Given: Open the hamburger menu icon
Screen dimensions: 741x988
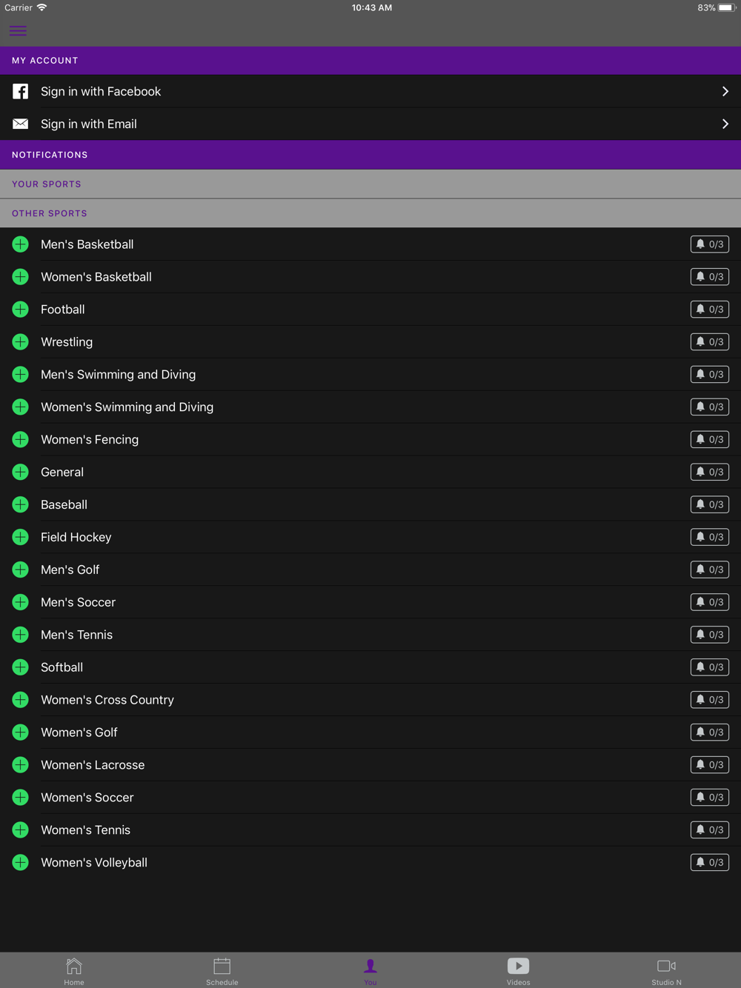Looking at the screenshot, I should pyautogui.click(x=18, y=31).
